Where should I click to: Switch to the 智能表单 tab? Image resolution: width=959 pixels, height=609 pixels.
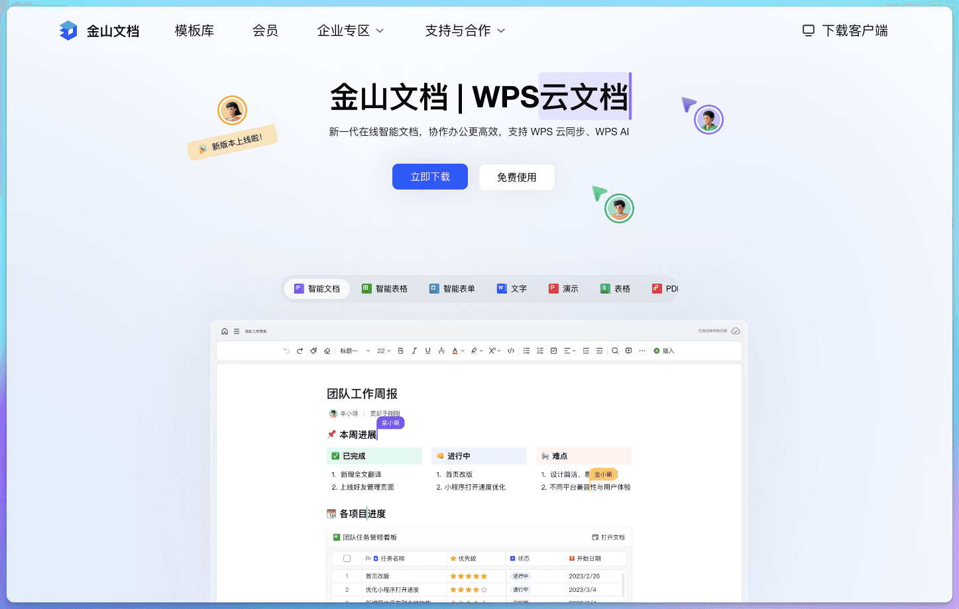[452, 289]
